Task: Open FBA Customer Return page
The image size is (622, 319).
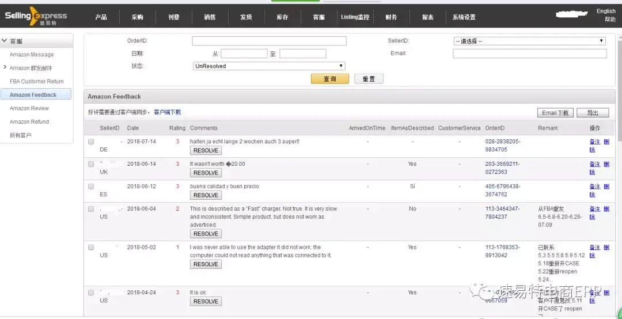Action: click(x=36, y=81)
